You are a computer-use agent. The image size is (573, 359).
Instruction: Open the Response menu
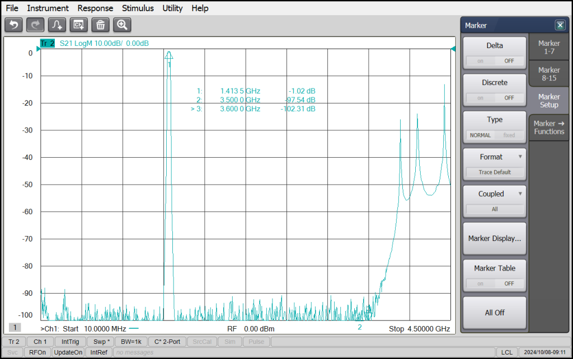95,8
